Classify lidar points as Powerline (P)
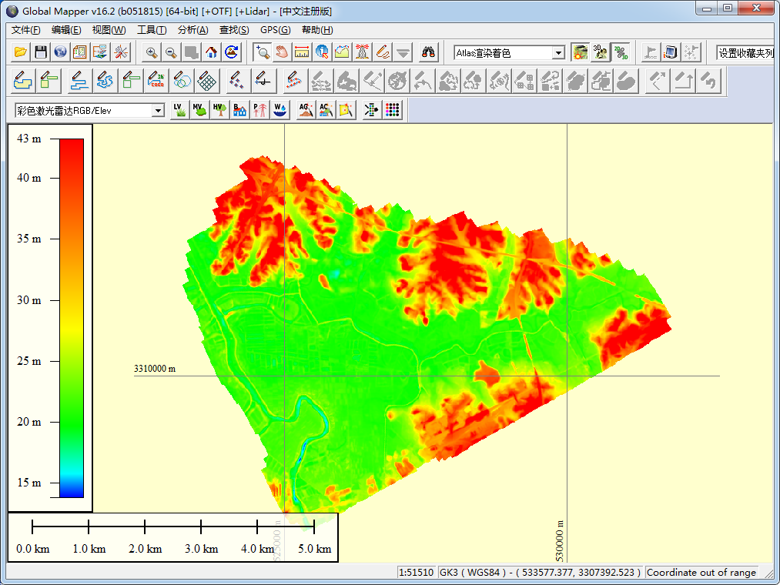780x585 pixels. [259, 110]
